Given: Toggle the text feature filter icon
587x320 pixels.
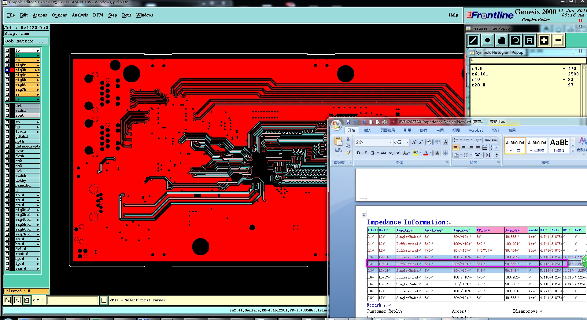Looking at the screenshot, I should pos(530,40).
